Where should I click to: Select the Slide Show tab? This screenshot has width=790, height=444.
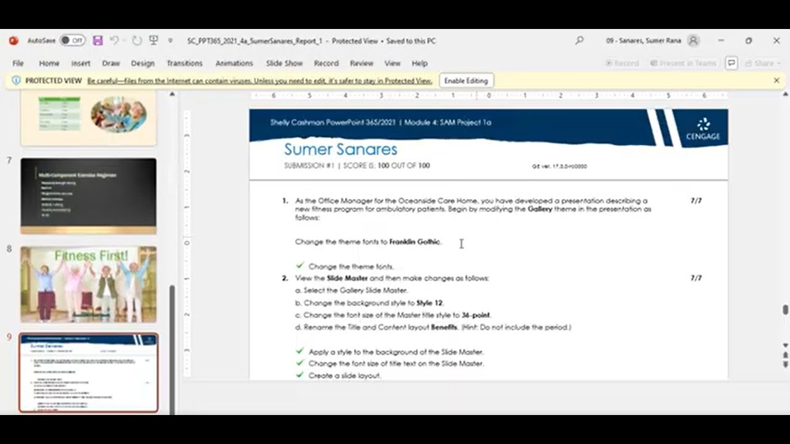click(285, 64)
